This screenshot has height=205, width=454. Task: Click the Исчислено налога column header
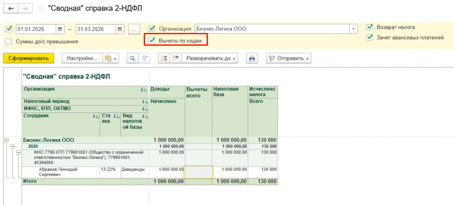point(262,92)
